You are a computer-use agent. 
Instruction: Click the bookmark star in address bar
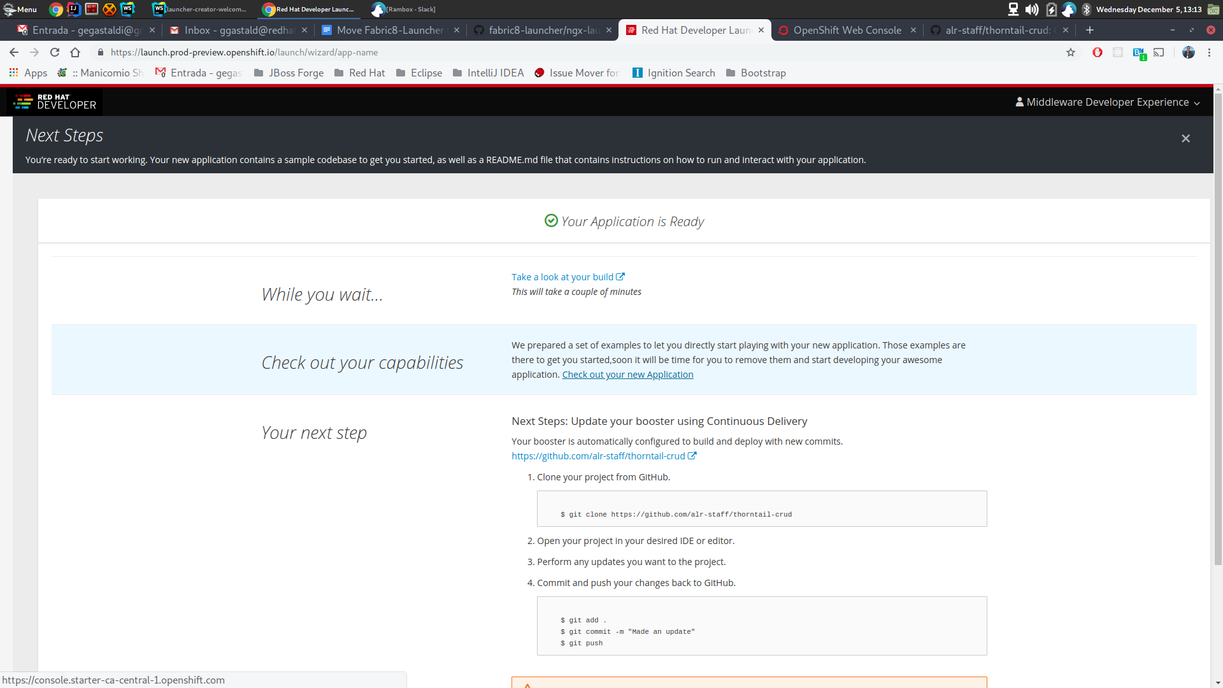[1071, 52]
